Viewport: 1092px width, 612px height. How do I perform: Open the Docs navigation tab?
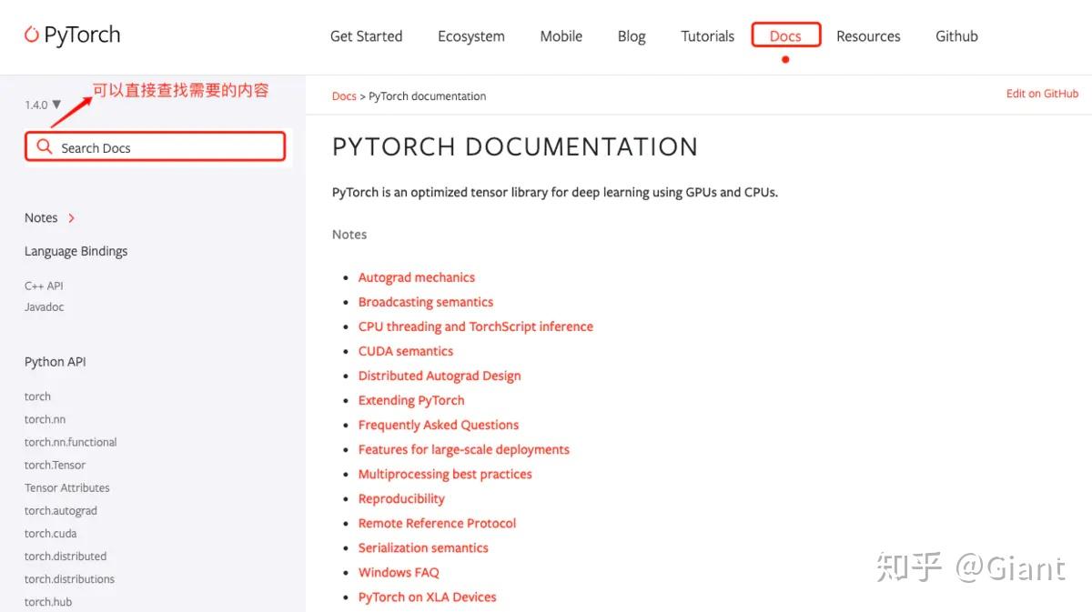coord(785,35)
